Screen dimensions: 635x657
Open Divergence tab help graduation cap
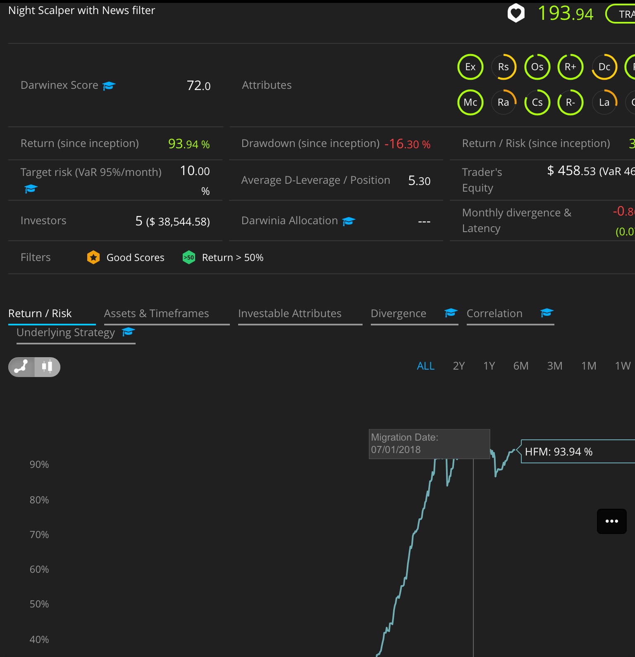(x=451, y=313)
